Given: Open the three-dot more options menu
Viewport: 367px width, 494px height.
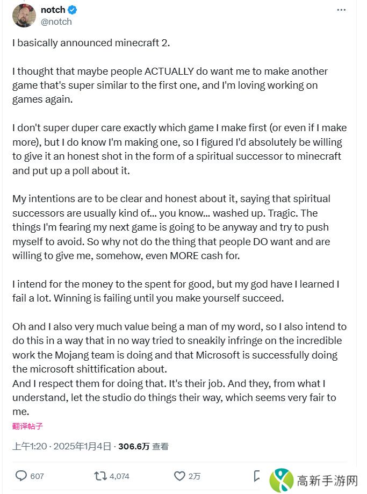Looking at the screenshot, I should pos(341,10).
